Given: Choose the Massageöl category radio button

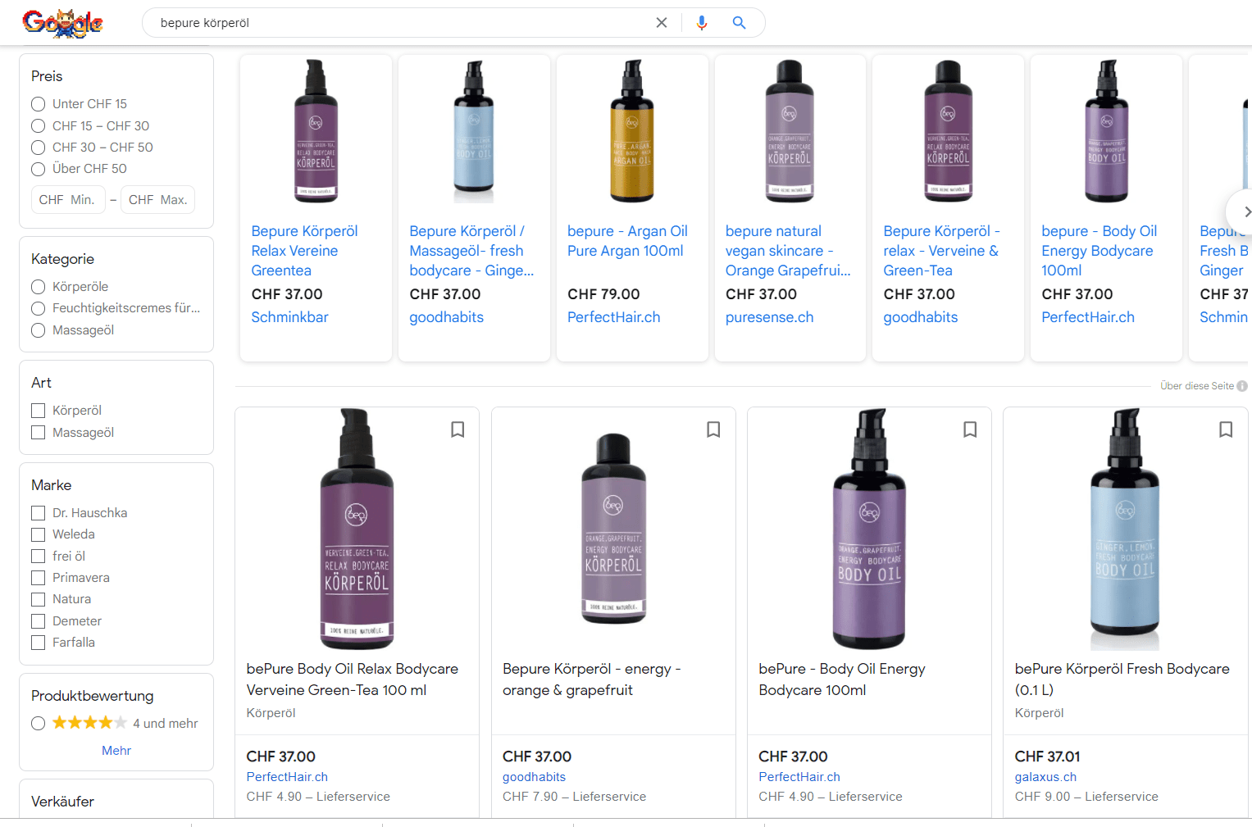Looking at the screenshot, I should click(x=38, y=330).
